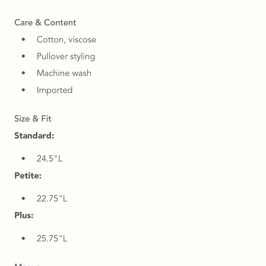The image size is (266, 266).
Task: Click the bold Petite: label
Action: 28,175
